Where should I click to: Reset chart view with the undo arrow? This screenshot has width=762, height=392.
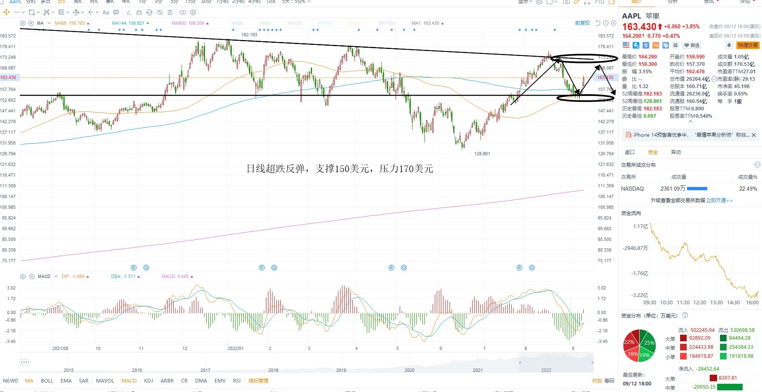[x=598, y=23]
